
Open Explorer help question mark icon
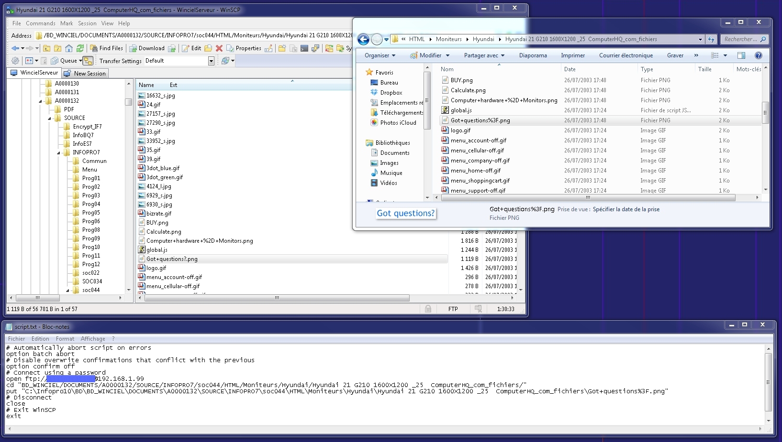(x=758, y=55)
